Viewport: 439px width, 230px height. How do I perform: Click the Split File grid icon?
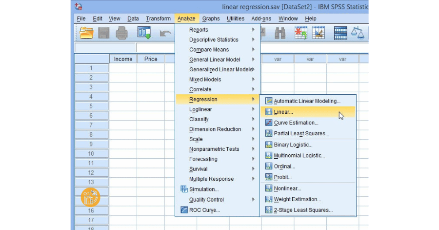(x=340, y=33)
